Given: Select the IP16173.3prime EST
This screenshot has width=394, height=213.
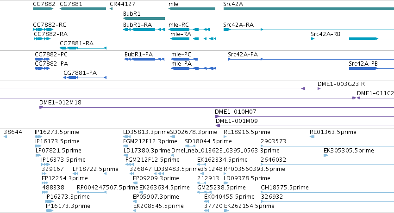Looking at the screenshot, I should click(x=50, y=211).
